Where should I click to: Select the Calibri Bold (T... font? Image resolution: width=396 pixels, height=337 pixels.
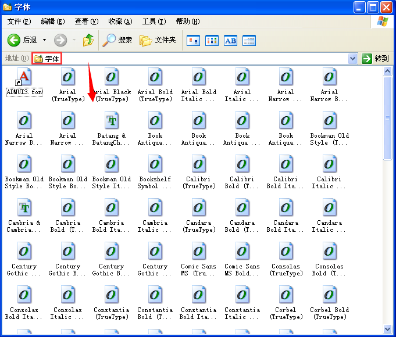coord(242,173)
